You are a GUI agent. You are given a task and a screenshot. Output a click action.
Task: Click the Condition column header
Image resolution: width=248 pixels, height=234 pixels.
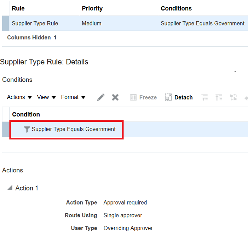tap(26, 114)
